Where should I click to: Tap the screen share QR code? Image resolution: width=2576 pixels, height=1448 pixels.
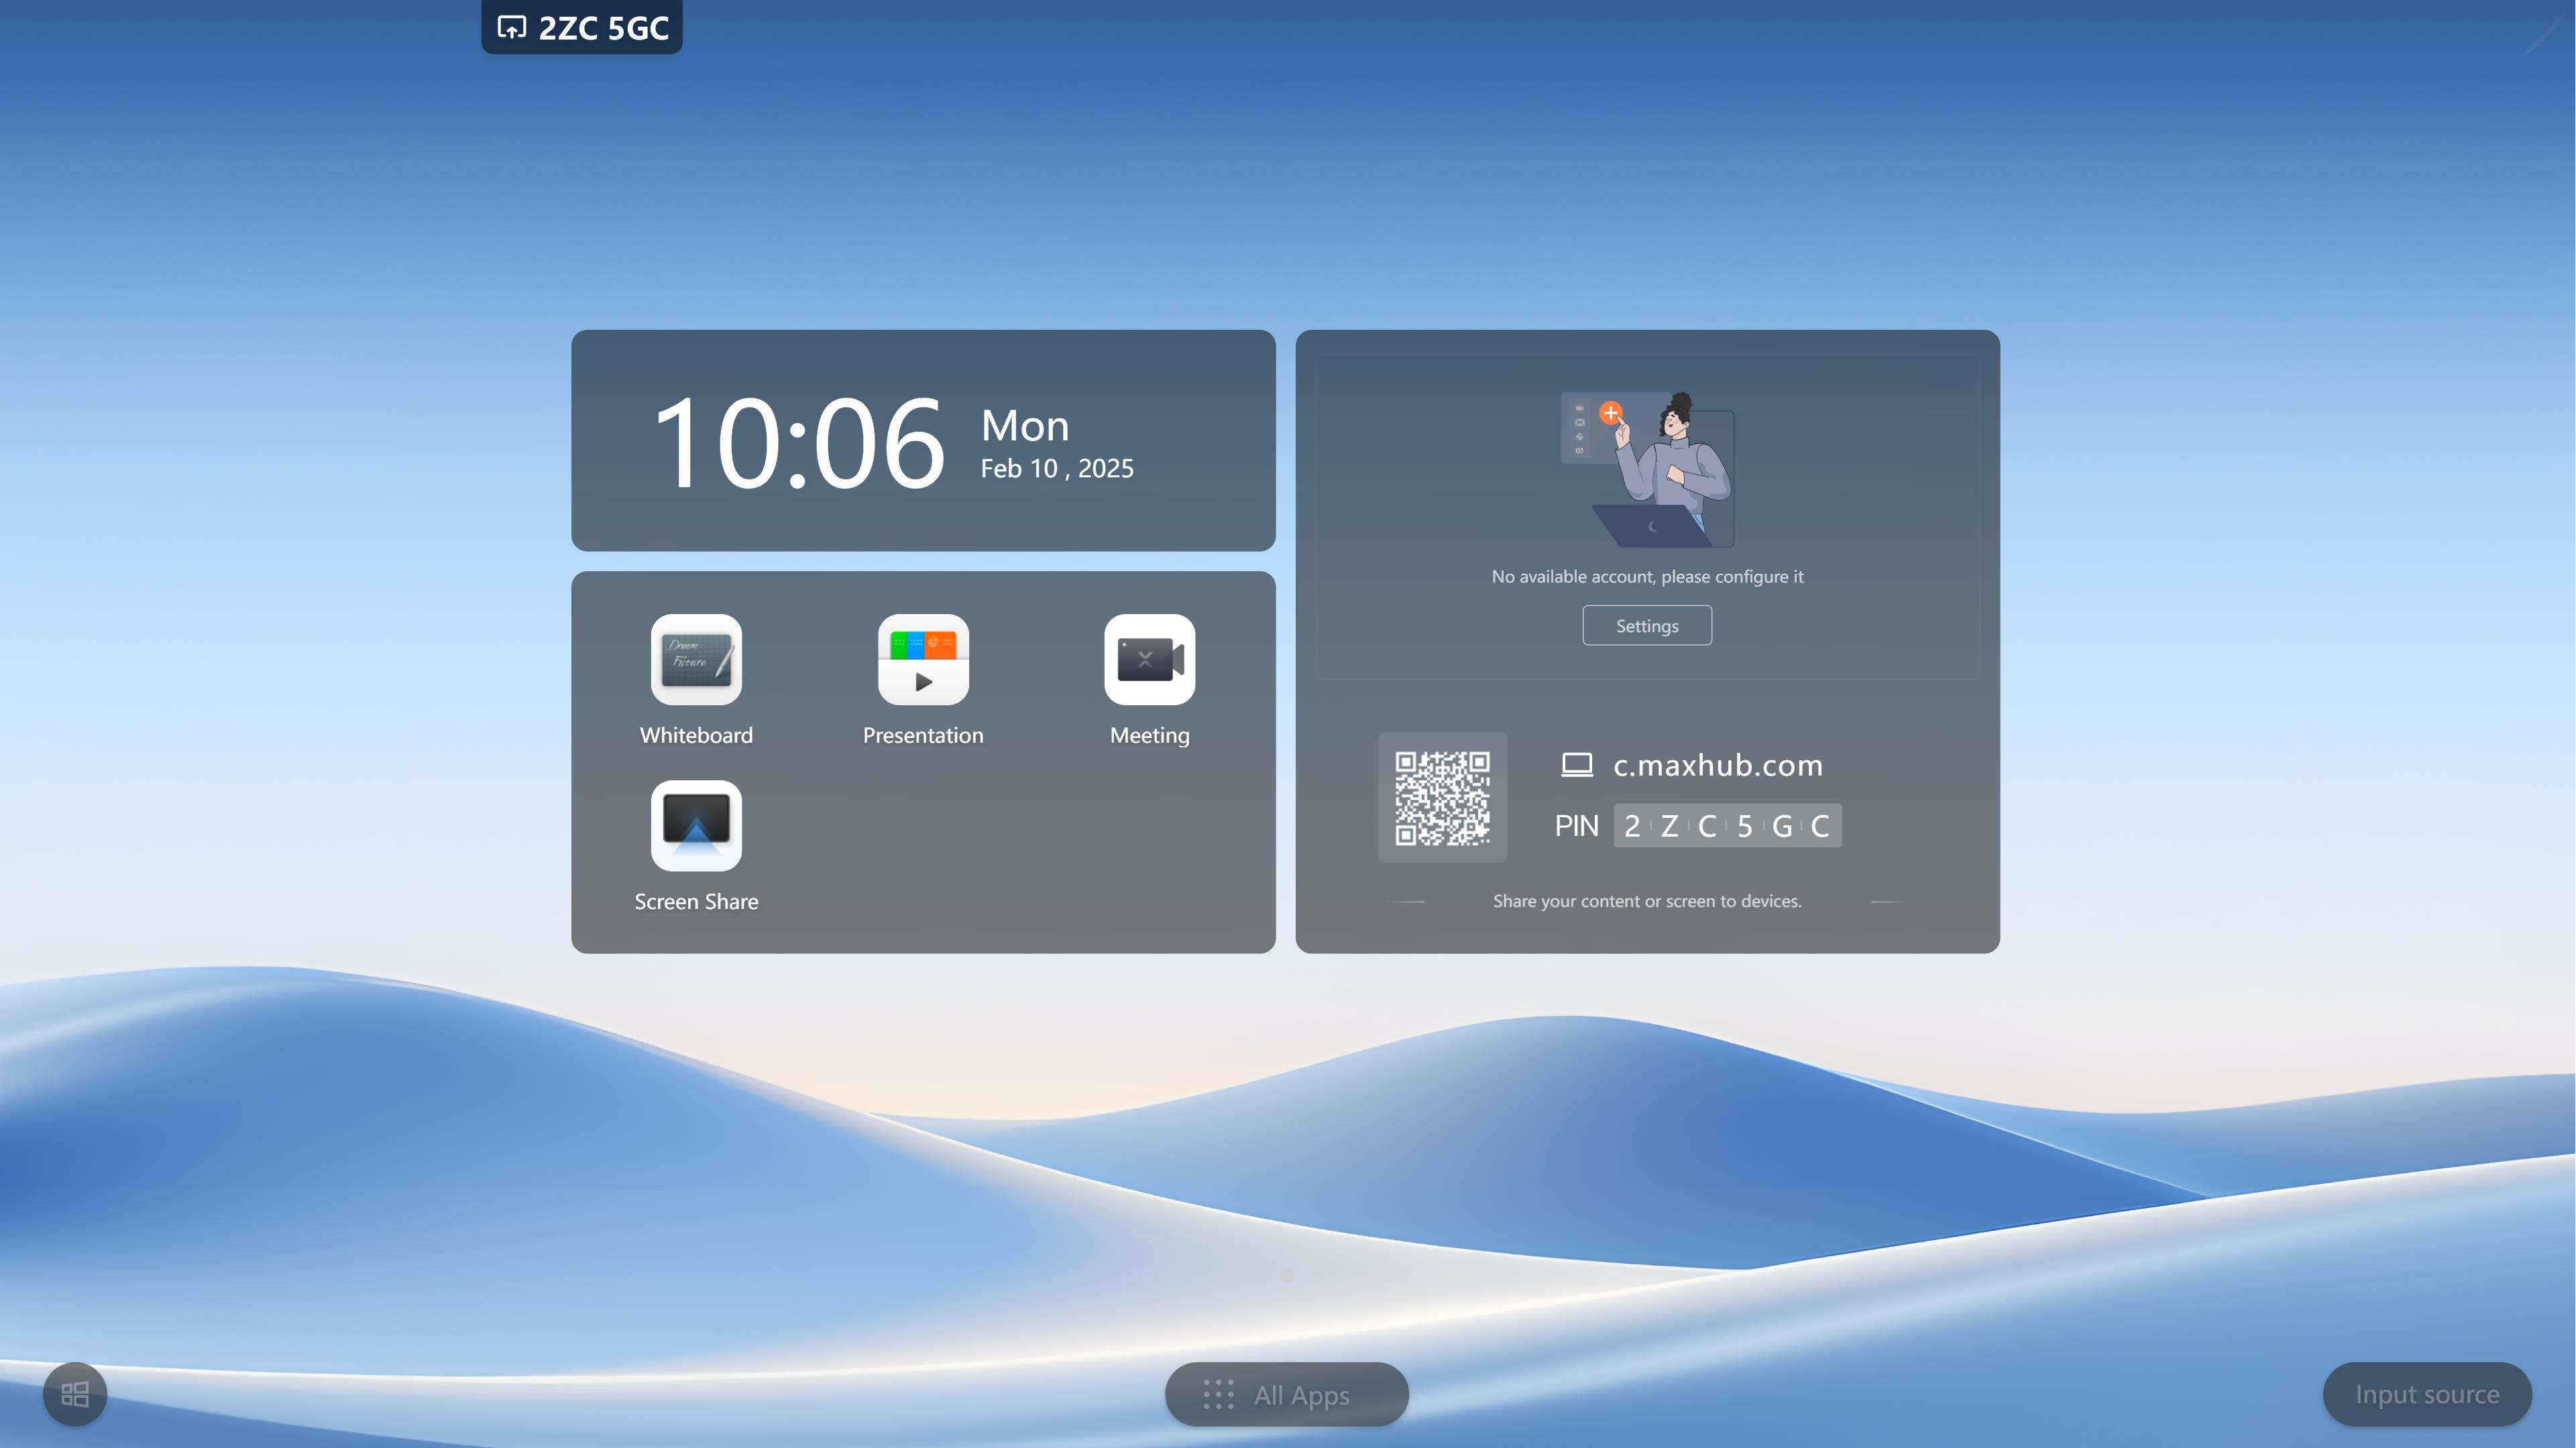click(1442, 798)
